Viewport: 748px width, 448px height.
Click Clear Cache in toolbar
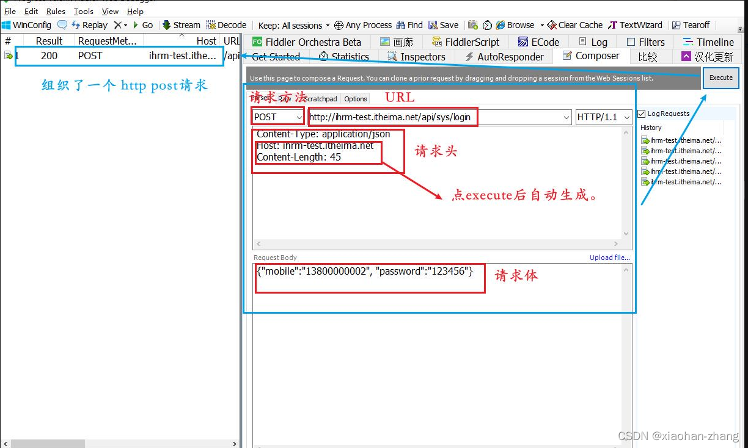[x=575, y=25]
